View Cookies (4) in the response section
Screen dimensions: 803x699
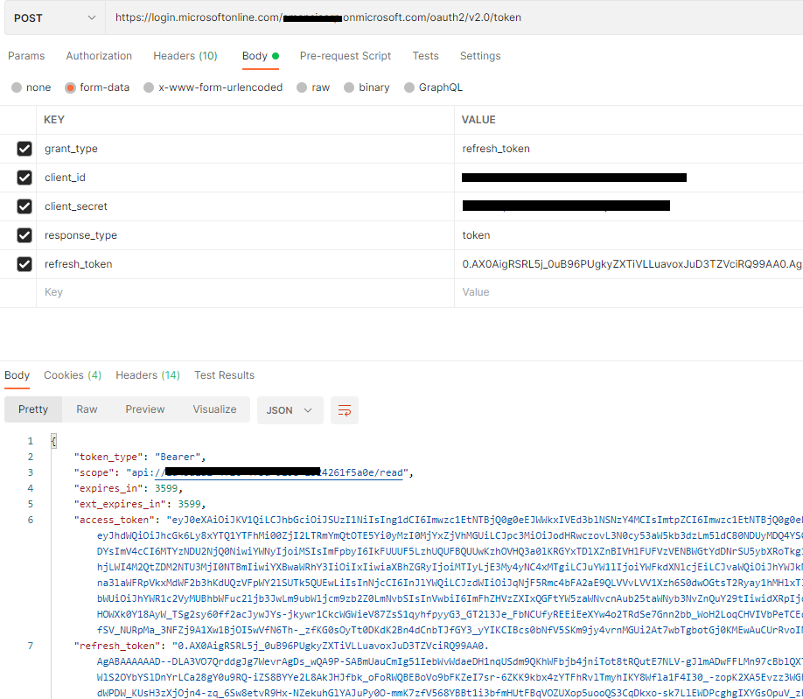click(x=73, y=374)
